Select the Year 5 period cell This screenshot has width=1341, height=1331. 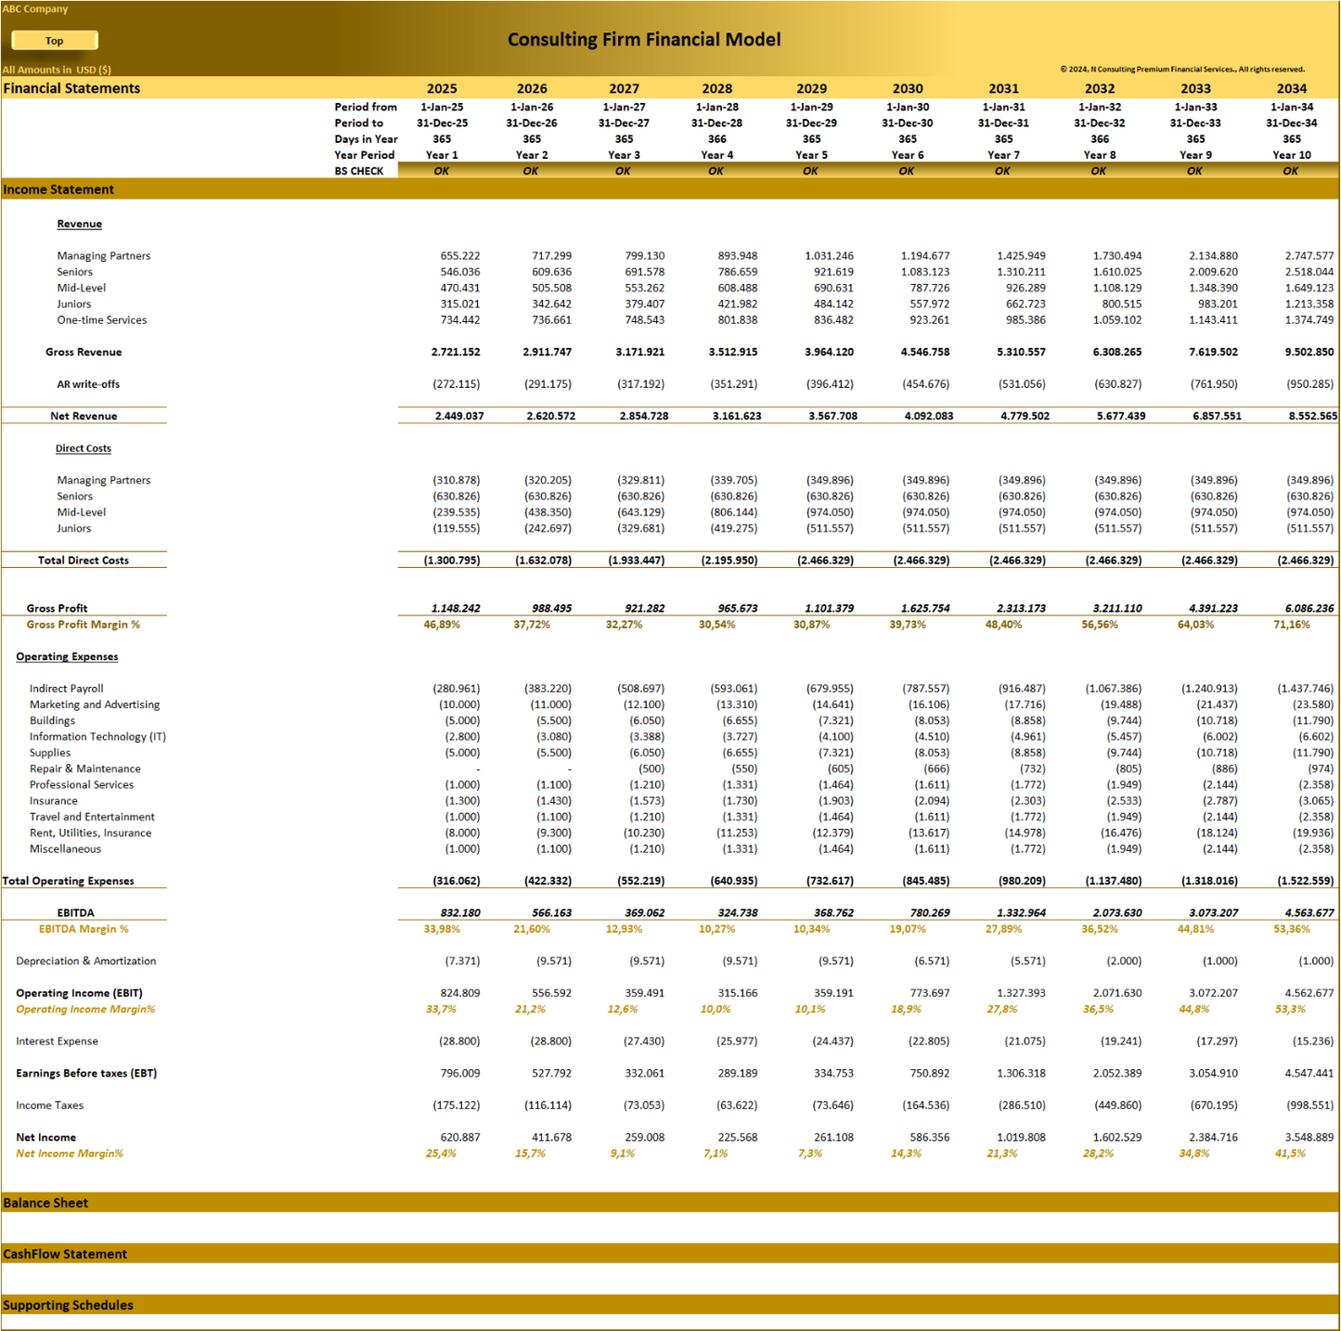click(812, 155)
